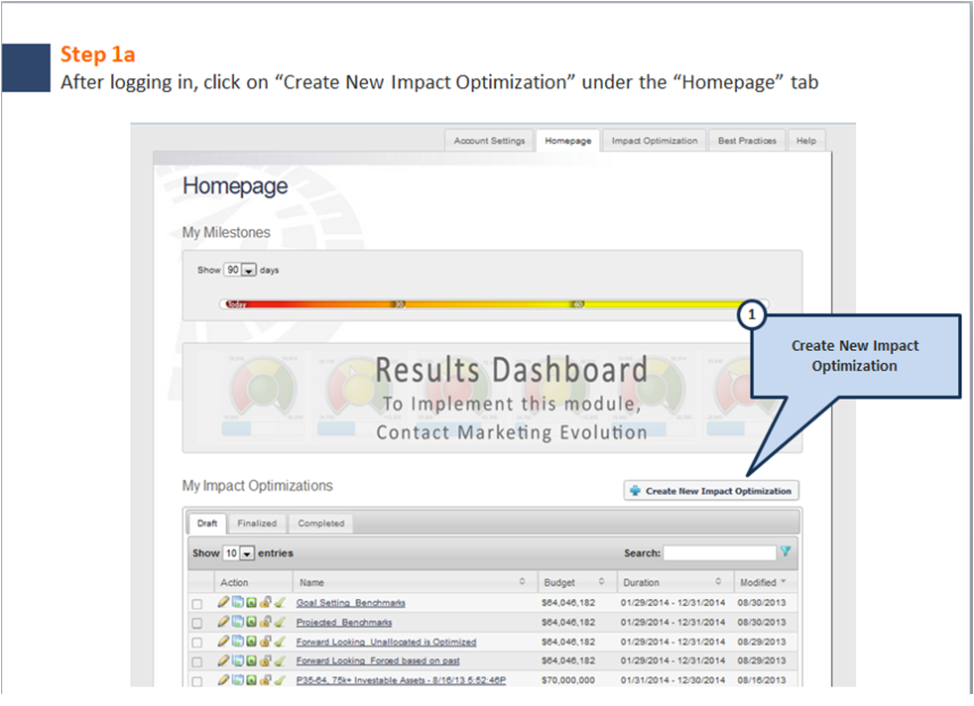Click the green export icon for Forward Looking_Unallocated
This screenshot has height=706, width=974.
pos(252,642)
